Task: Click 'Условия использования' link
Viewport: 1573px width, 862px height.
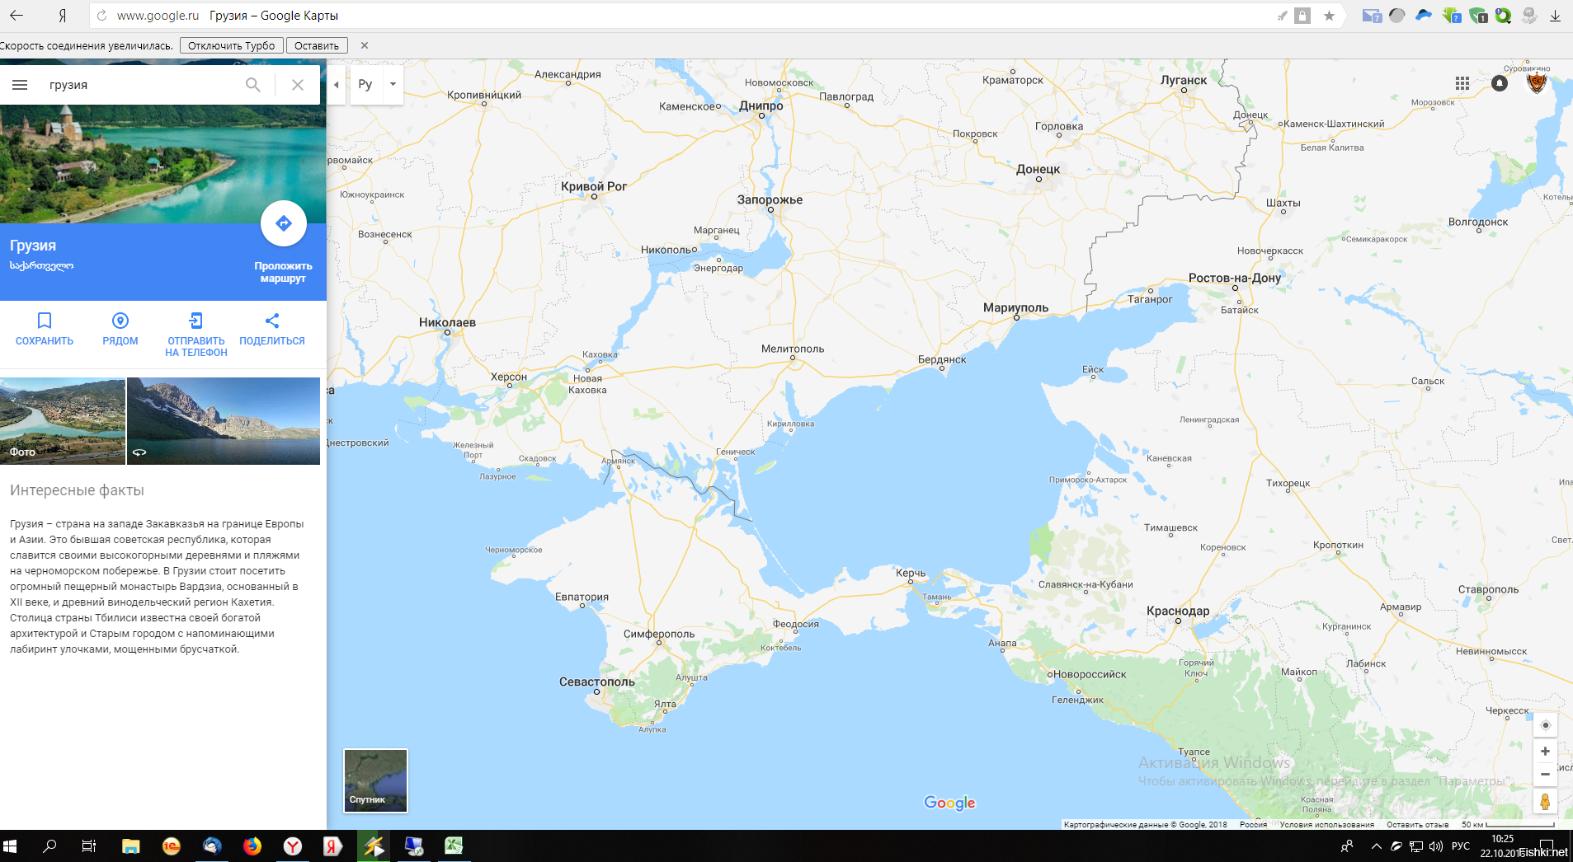Action: point(1326,824)
